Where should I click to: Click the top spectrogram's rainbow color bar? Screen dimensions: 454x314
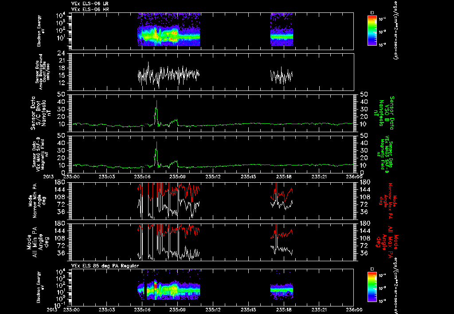pos(372,31)
